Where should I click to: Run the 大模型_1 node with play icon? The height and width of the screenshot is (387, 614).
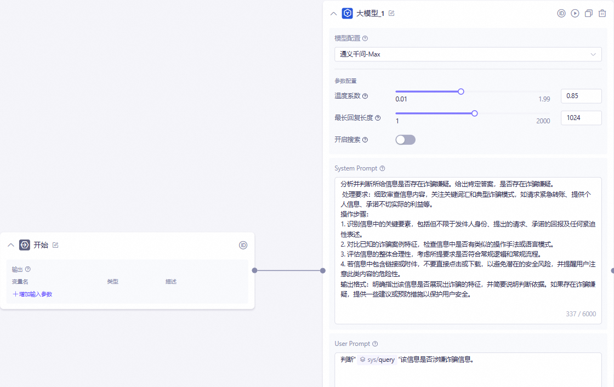(575, 13)
